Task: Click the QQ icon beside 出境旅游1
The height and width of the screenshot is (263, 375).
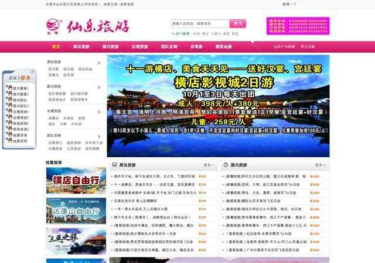Action: [10, 111]
